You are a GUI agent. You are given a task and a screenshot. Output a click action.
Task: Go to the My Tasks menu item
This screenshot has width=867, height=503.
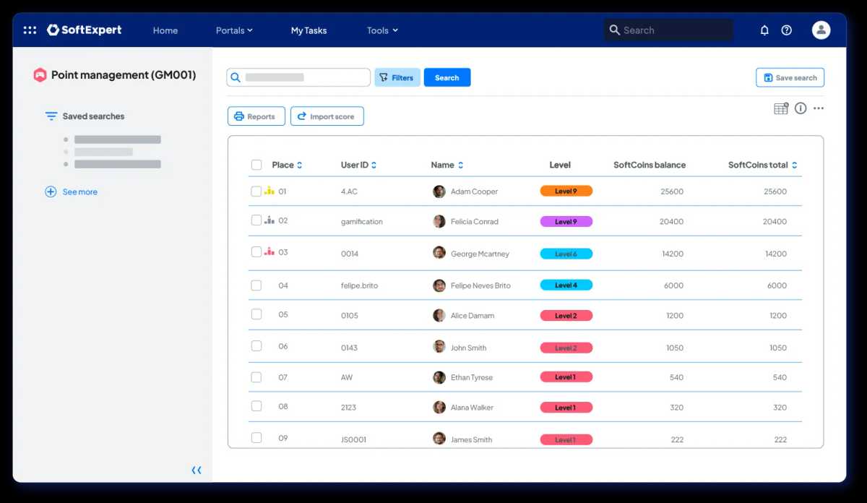(x=309, y=30)
